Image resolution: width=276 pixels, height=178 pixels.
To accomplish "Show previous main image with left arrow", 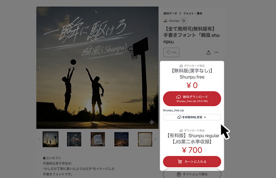I will click(x=39, y=68).
